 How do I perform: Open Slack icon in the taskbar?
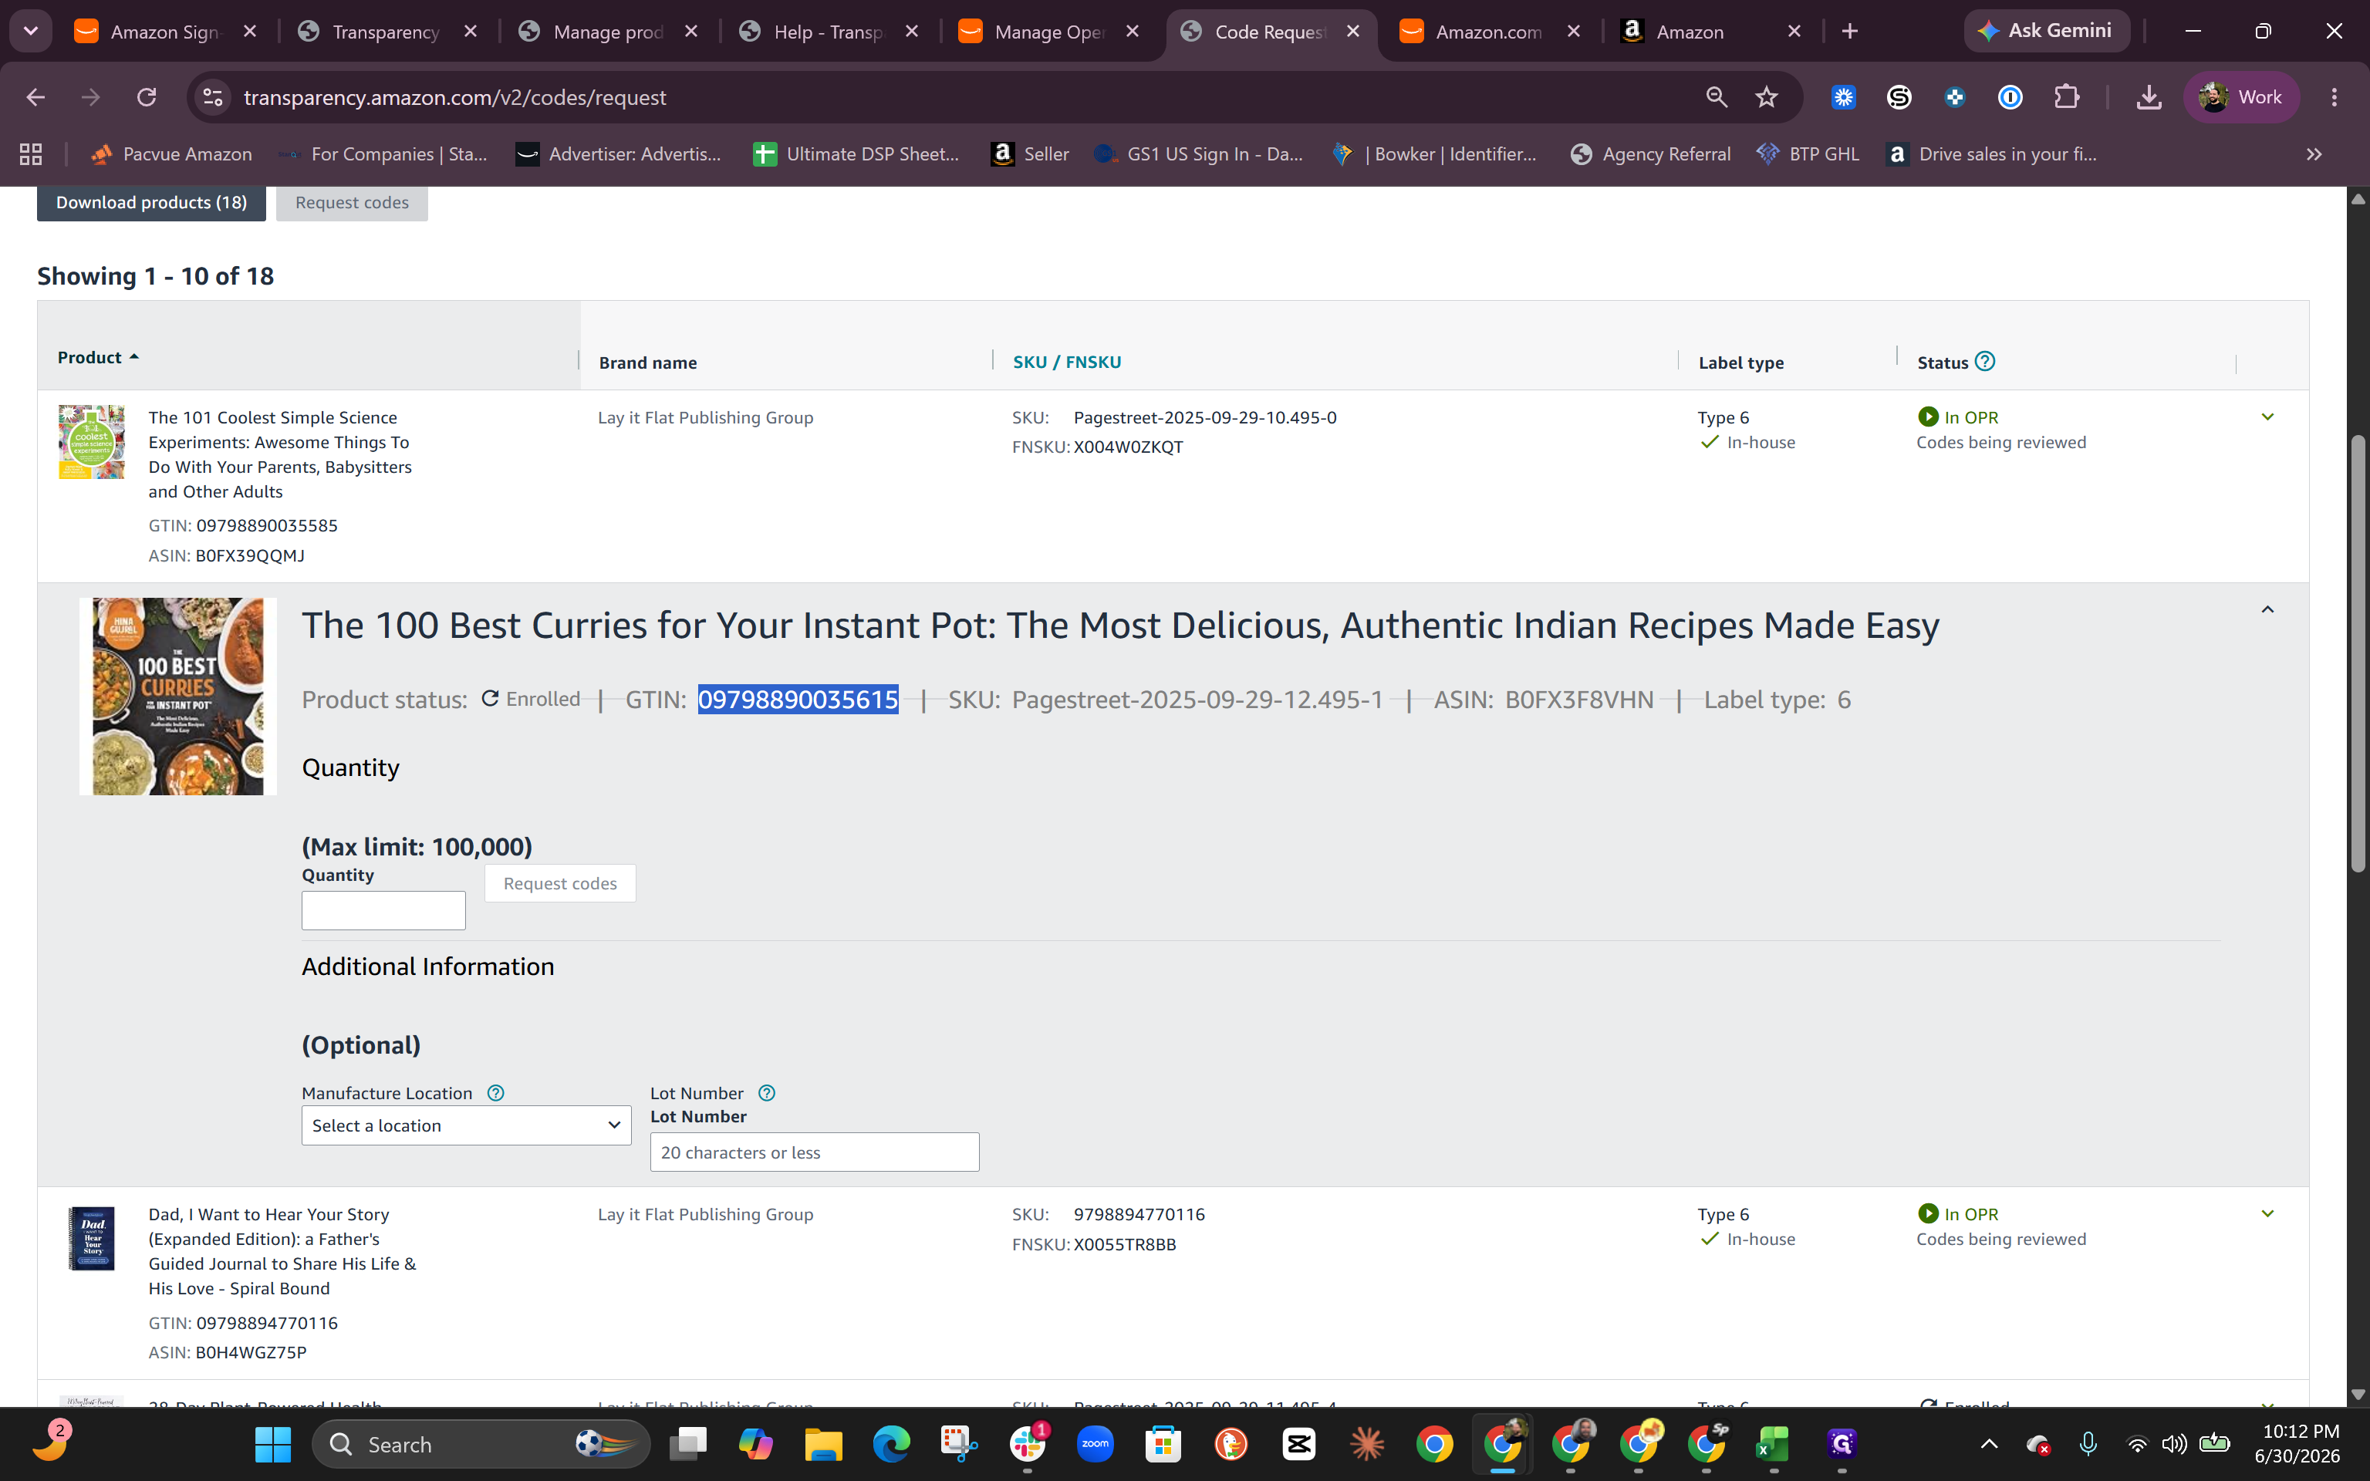point(1026,1444)
